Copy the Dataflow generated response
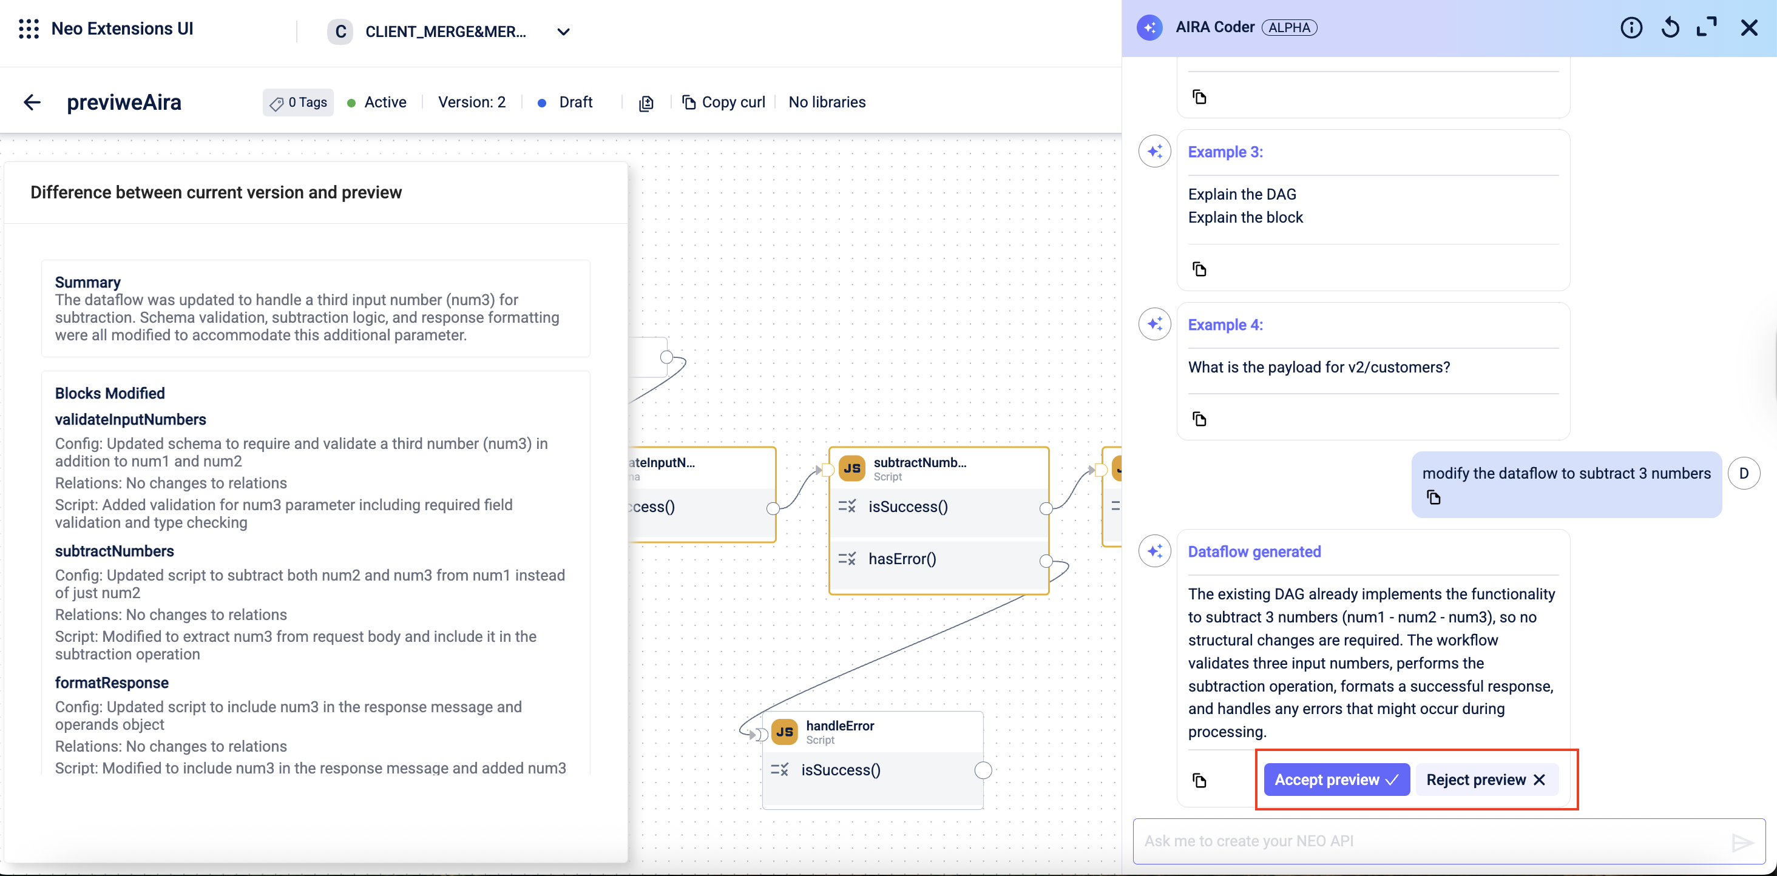Screen dimensions: 1777x876 coord(1199,780)
